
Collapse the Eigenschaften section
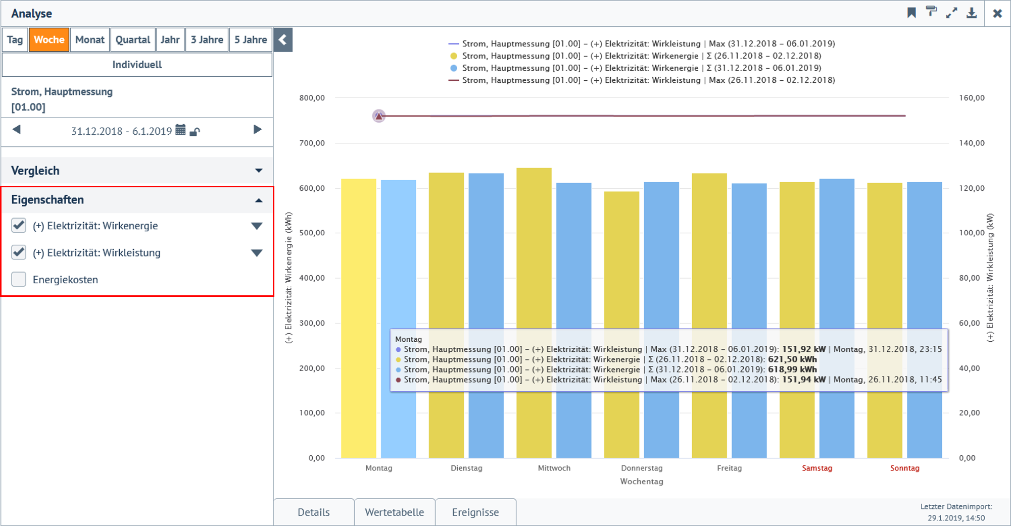pos(258,200)
